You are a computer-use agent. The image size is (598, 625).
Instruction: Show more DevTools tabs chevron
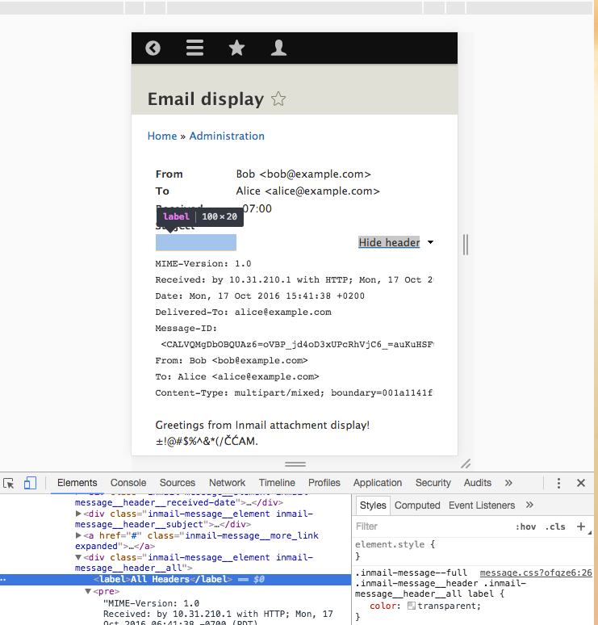click(x=508, y=483)
